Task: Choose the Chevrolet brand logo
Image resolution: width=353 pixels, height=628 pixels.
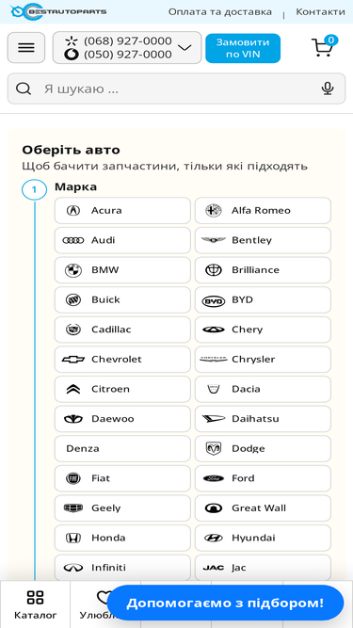Action: pyautogui.click(x=73, y=360)
